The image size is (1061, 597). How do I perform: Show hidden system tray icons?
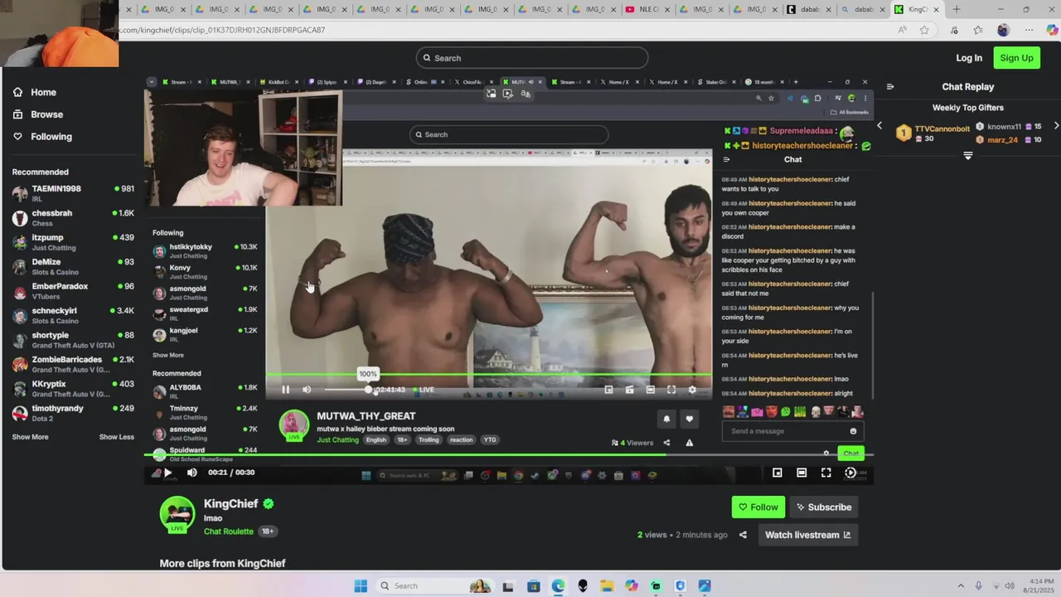coord(961,585)
